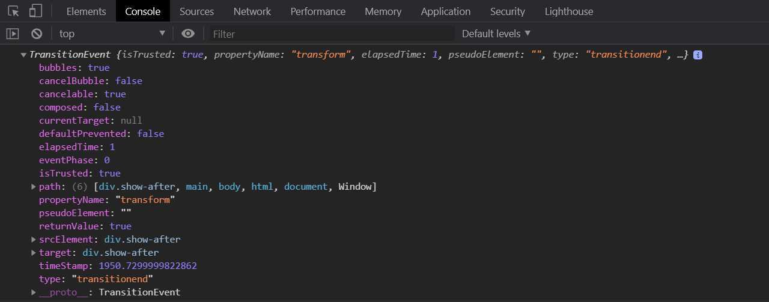Expand the srcElement property
The width and height of the screenshot is (769, 302).
point(34,240)
